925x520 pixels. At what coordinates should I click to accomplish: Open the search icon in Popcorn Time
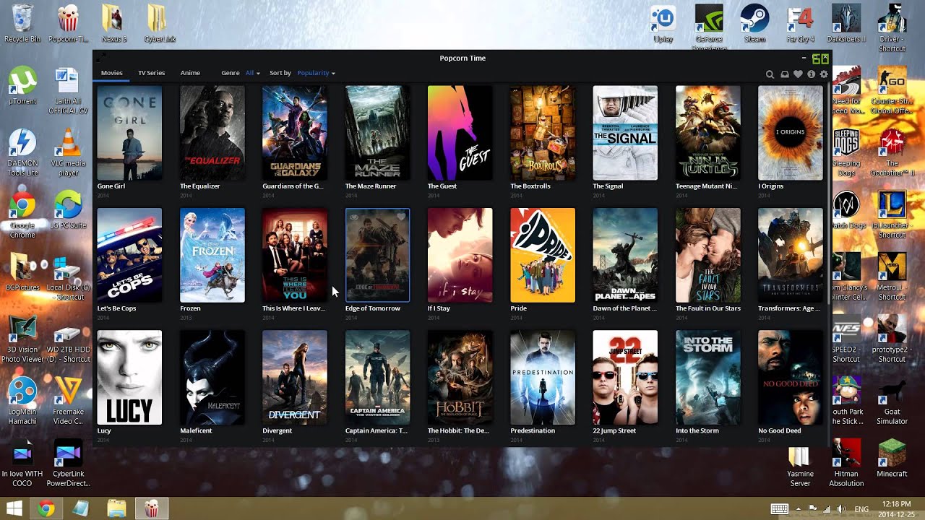pyautogui.click(x=770, y=74)
